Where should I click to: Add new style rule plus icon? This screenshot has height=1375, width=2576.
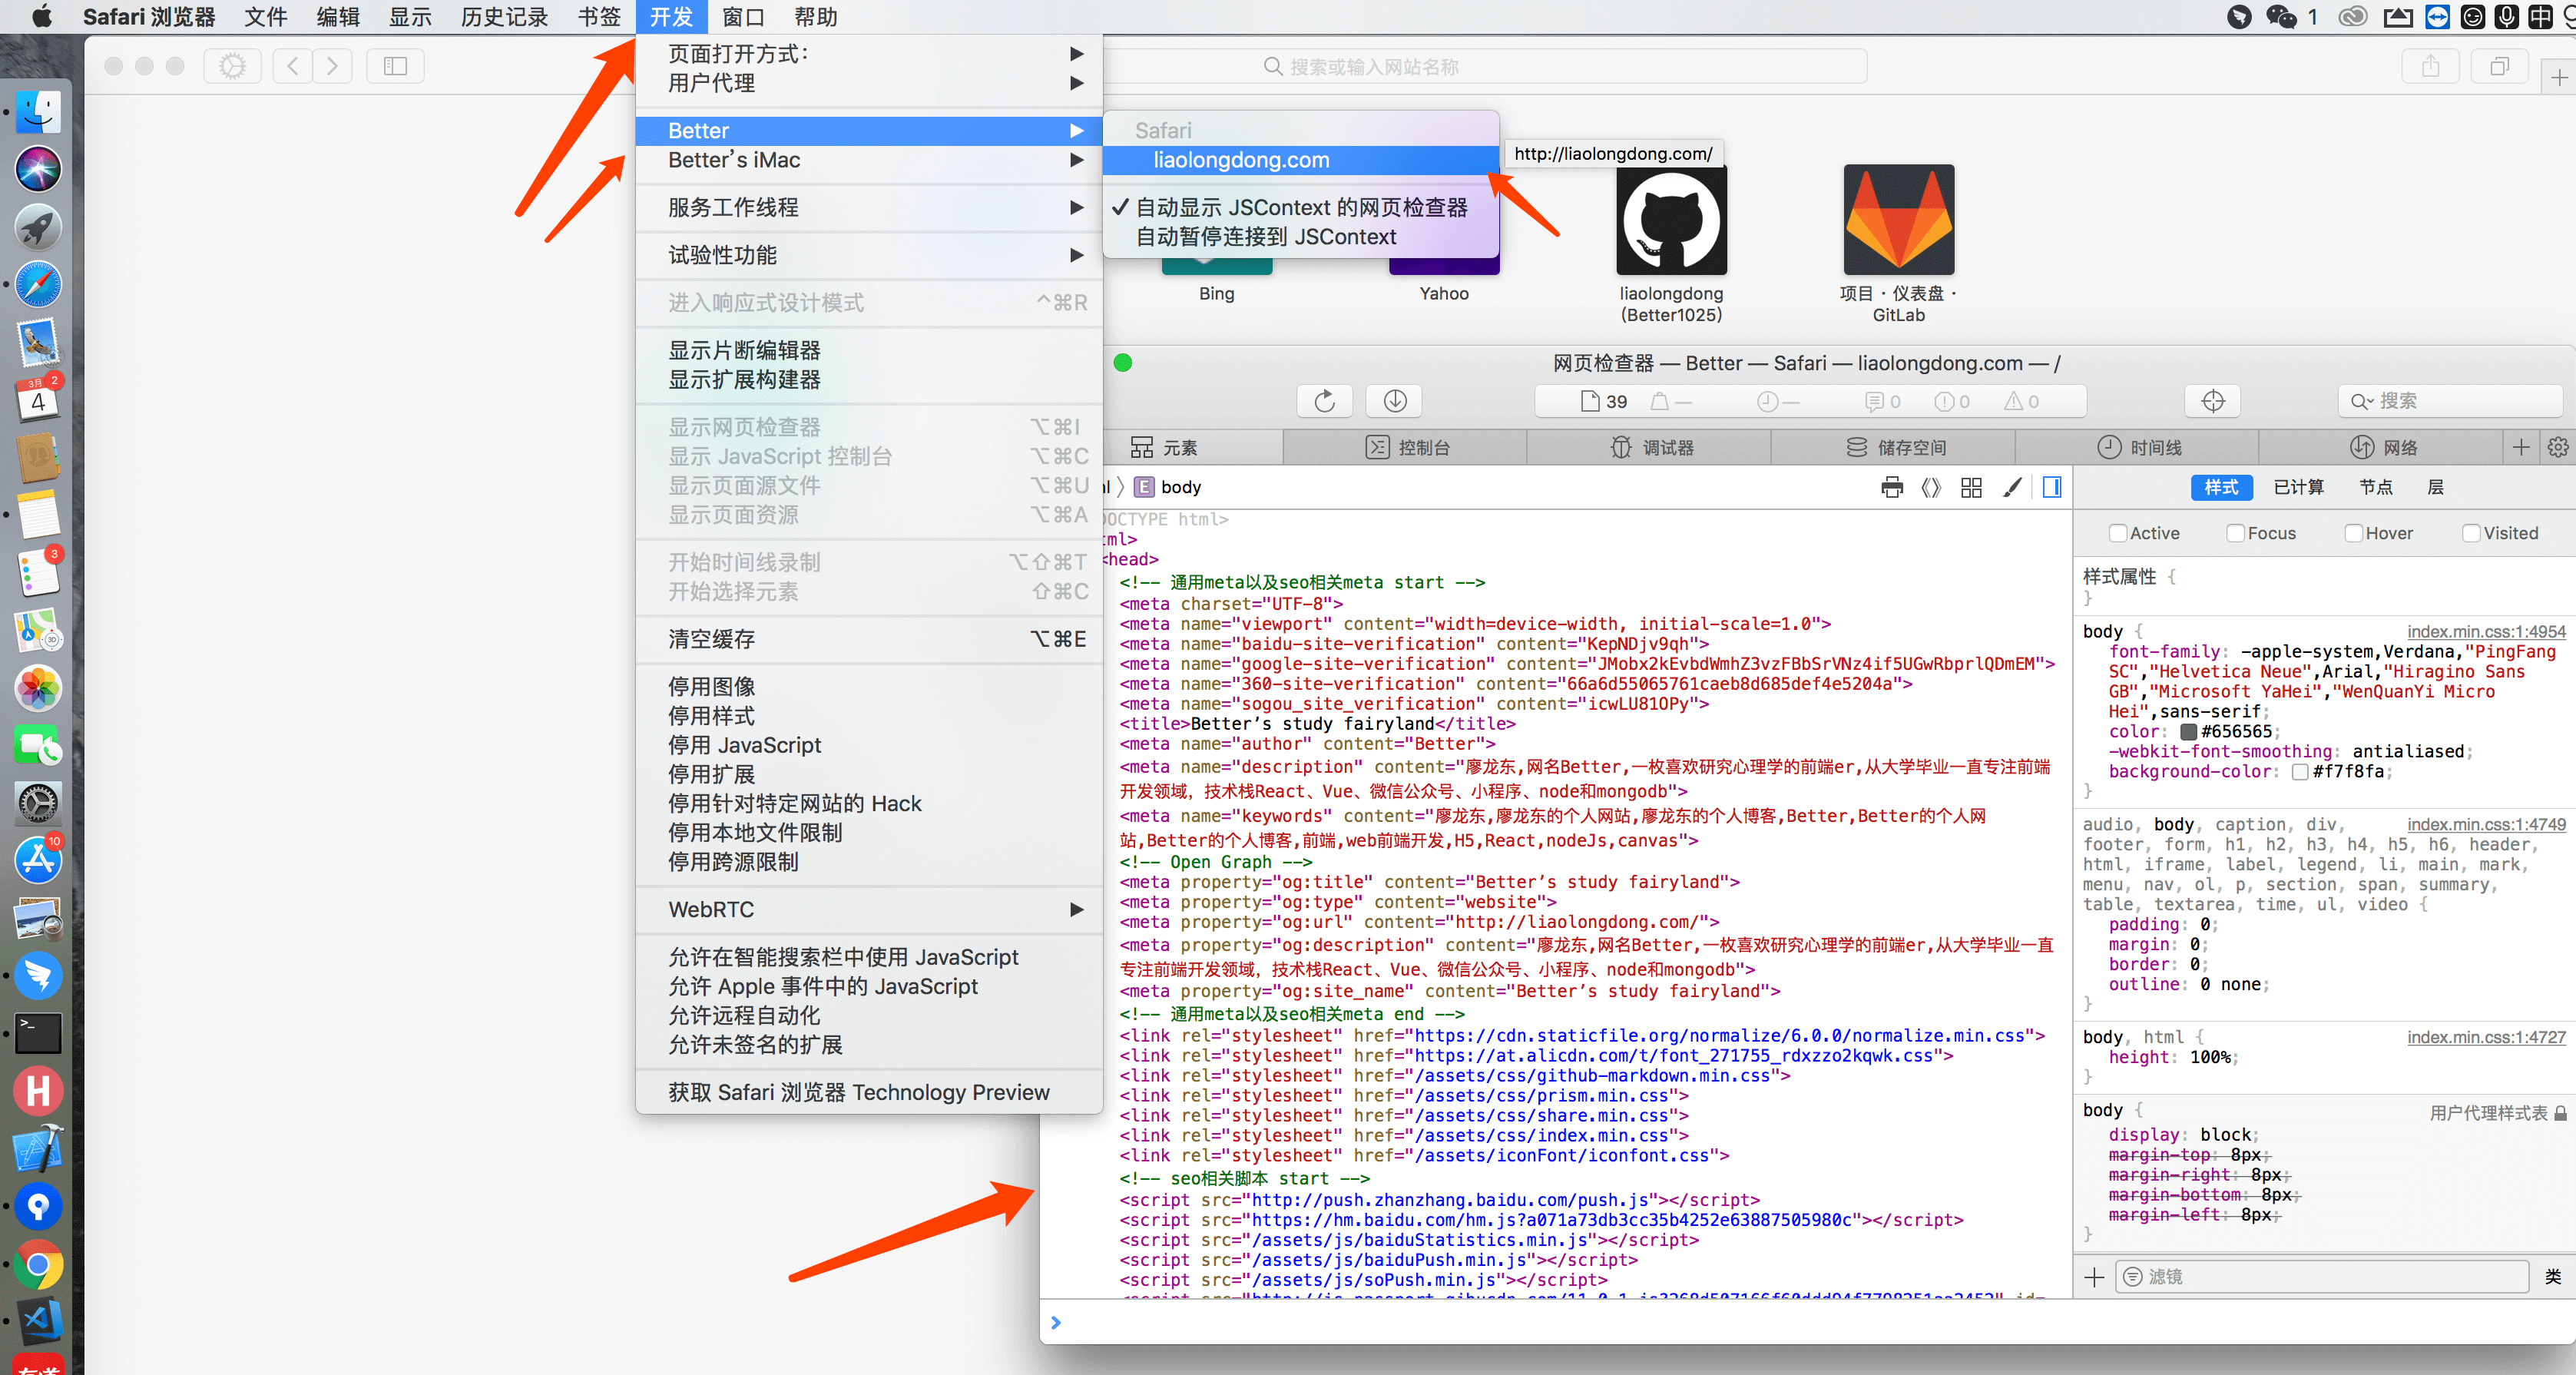[x=2094, y=1277]
